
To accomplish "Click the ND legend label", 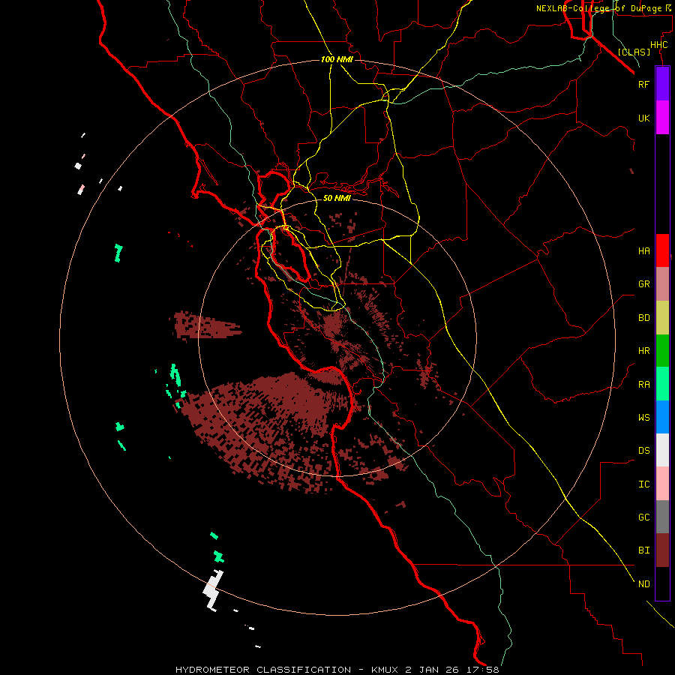I will [643, 584].
